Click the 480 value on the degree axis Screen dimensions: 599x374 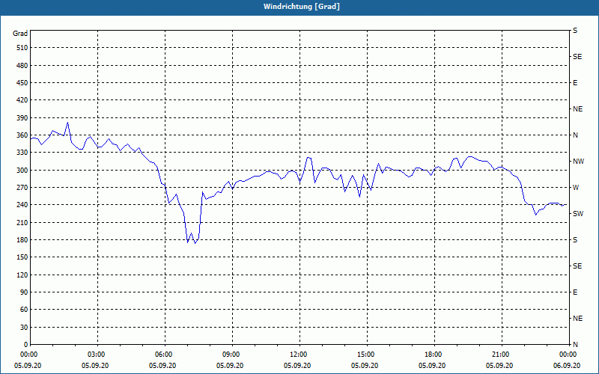click(22, 66)
